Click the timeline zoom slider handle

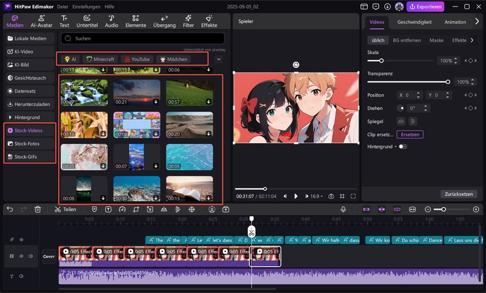tap(444, 210)
